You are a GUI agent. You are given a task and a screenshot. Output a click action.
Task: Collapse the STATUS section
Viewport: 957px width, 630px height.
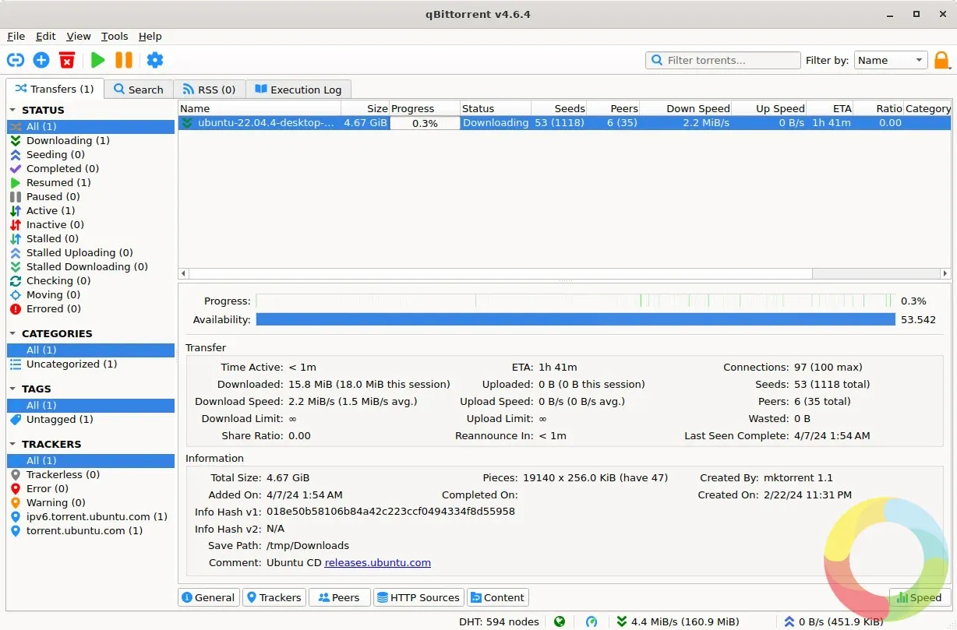(13, 110)
